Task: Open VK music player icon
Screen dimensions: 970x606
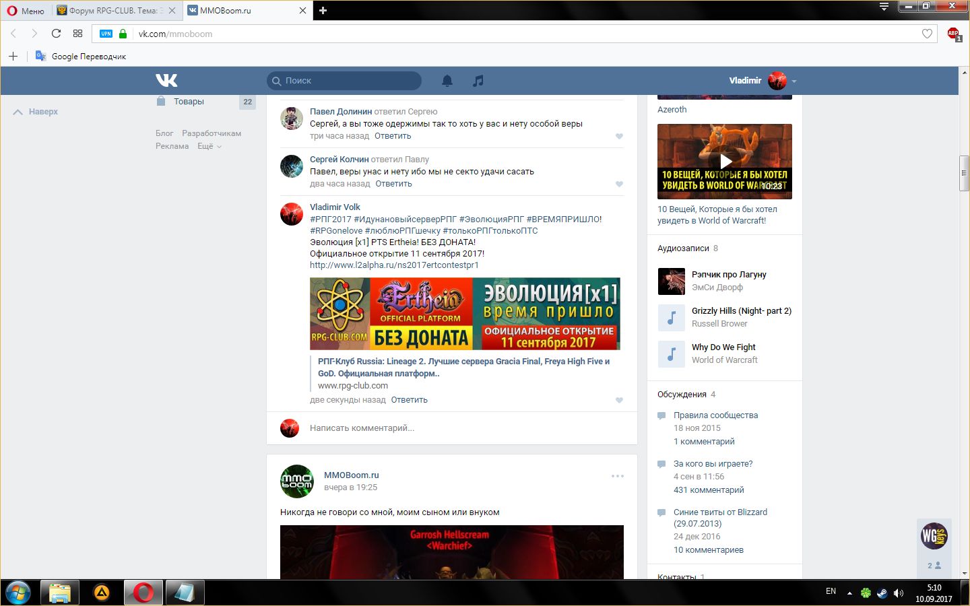Action: point(478,81)
